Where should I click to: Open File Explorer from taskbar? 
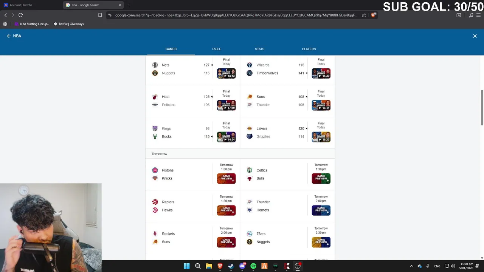point(209,266)
